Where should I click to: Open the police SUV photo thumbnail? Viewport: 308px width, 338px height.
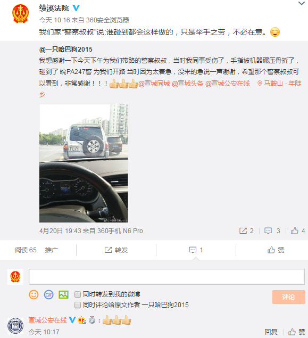(84, 163)
